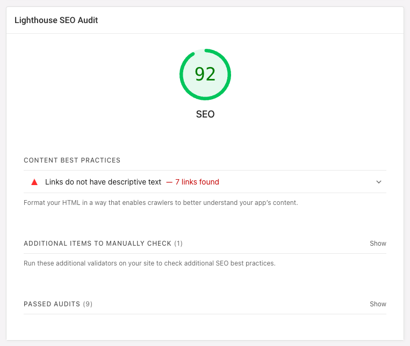
Task: Click the Lighthouse SEO Audit heading
Action: pos(56,20)
